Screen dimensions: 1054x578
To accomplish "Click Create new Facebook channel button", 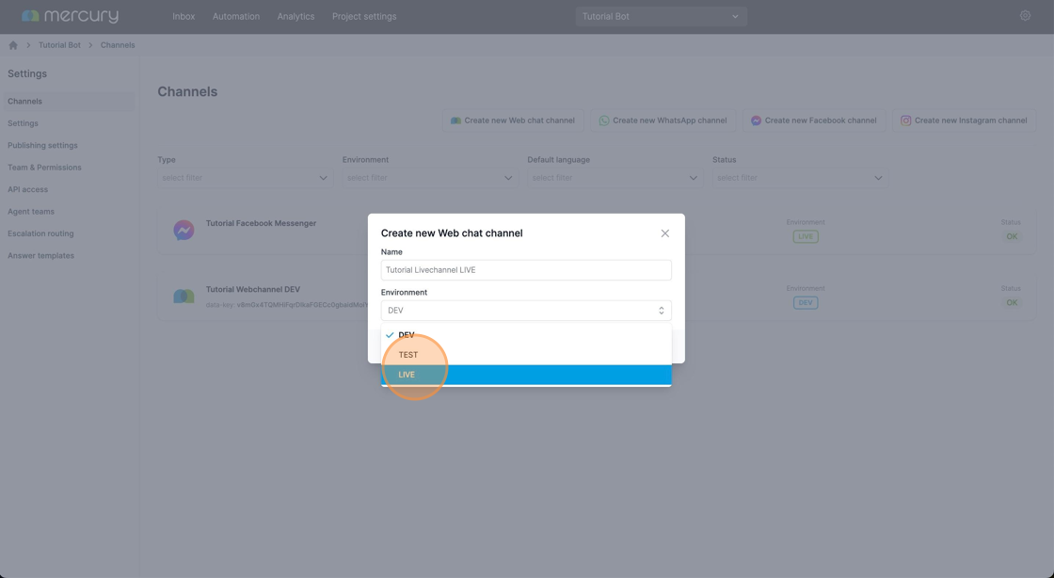I will 814,120.
